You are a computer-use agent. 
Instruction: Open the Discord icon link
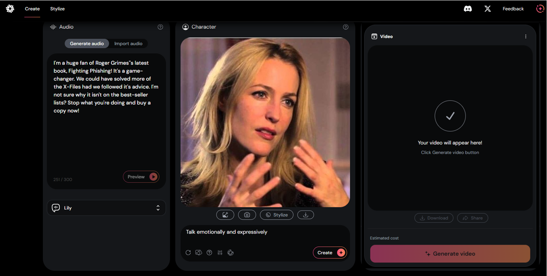tap(468, 8)
